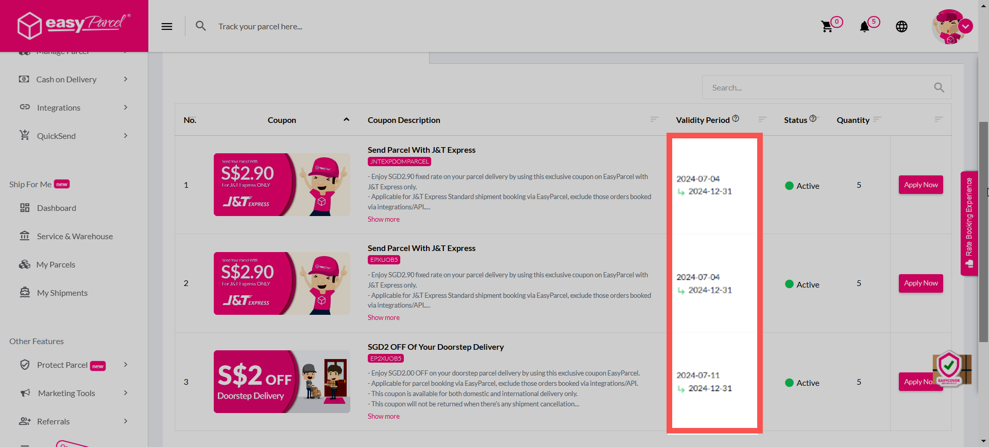Click the QuickSend cart icon
This screenshot has width=989, height=447.
point(25,135)
